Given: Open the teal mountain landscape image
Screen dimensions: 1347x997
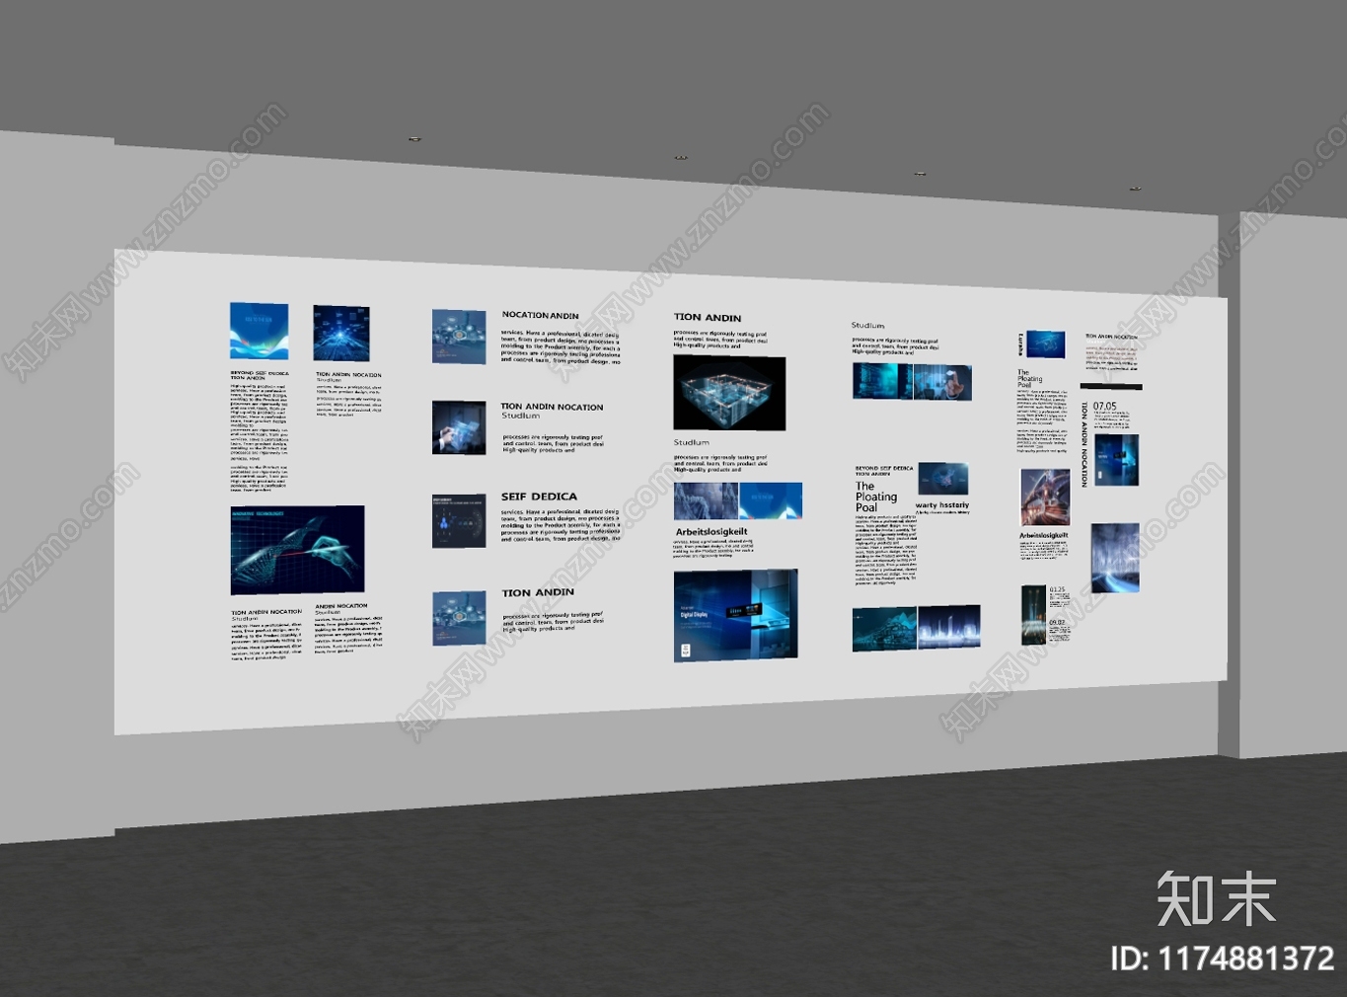Looking at the screenshot, I should (x=884, y=629).
